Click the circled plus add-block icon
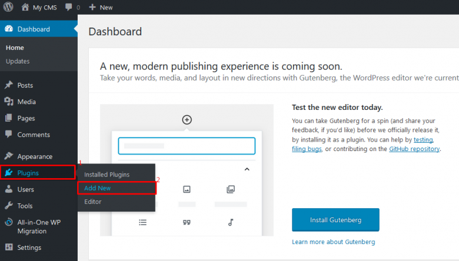Image resolution: width=459 pixels, height=261 pixels. tap(187, 119)
